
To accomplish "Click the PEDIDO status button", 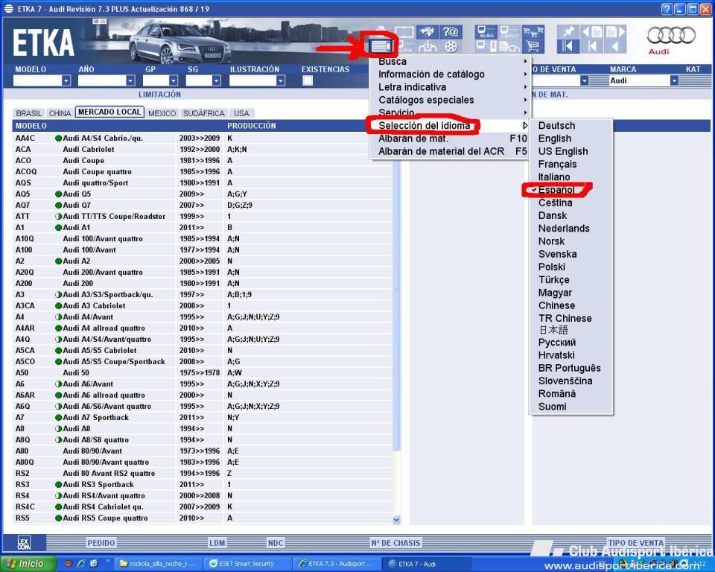I will [x=101, y=543].
